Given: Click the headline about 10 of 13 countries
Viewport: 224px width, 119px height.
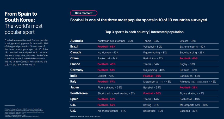Looking at the screenshot, I should click(x=139, y=20).
